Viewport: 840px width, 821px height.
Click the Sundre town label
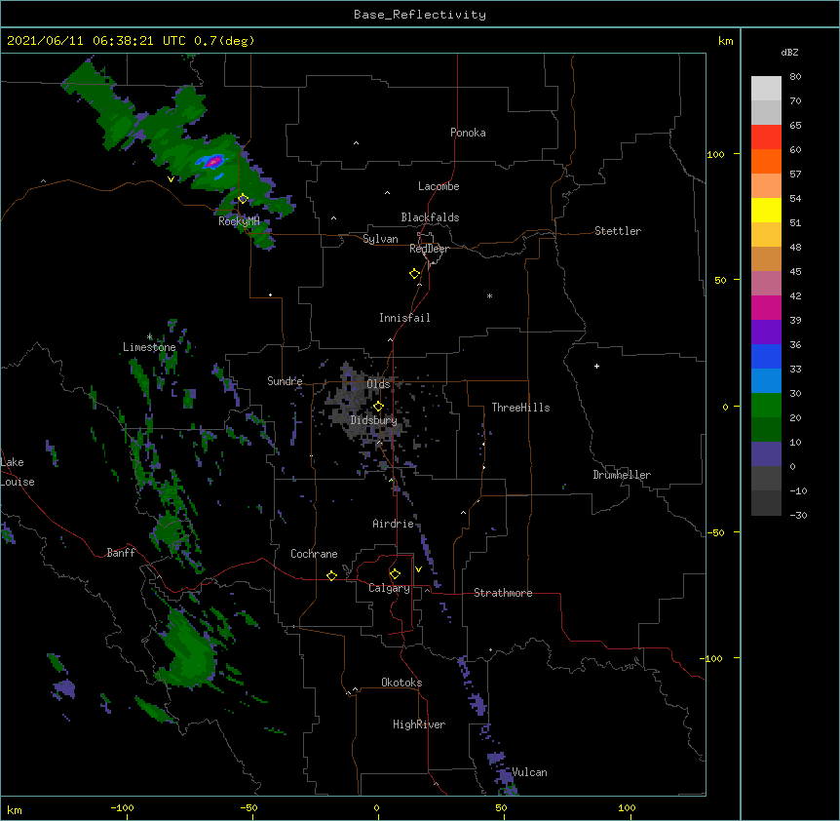pyautogui.click(x=285, y=381)
